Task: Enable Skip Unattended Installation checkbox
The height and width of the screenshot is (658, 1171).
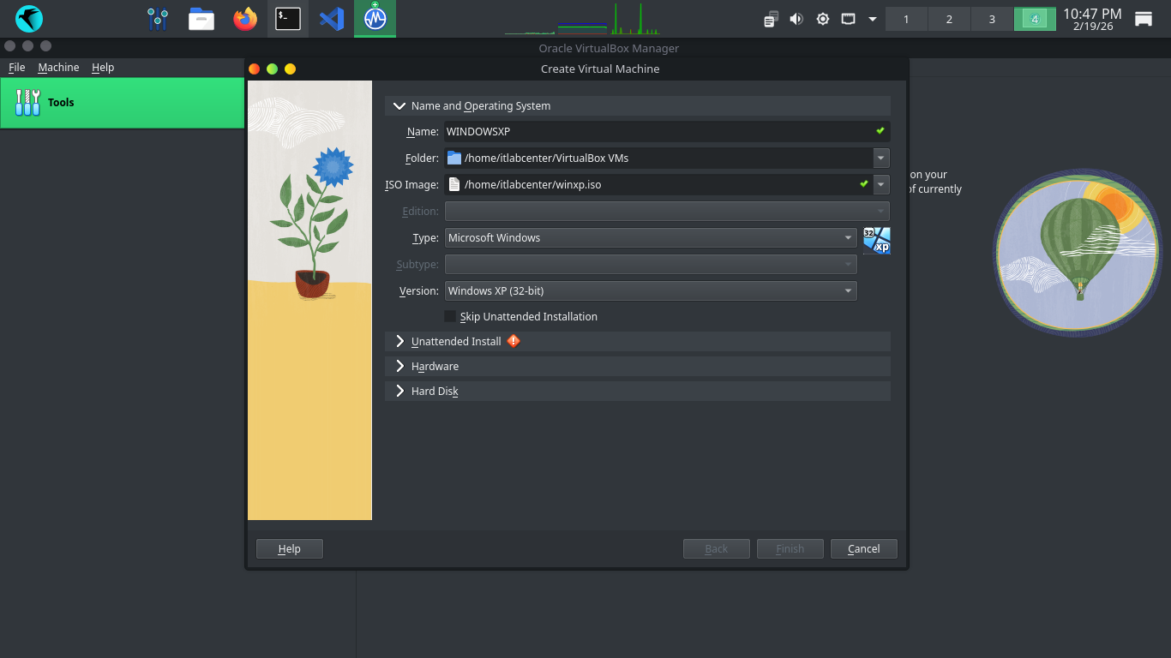Action: (x=450, y=317)
